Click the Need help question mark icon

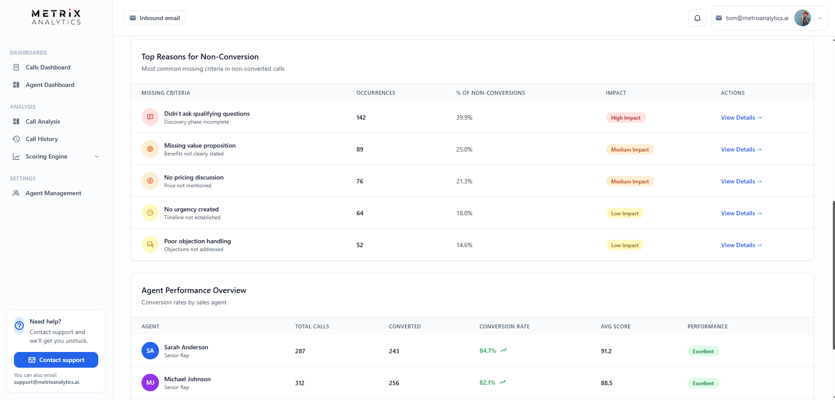pyautogui.click(x=19, y=326)
